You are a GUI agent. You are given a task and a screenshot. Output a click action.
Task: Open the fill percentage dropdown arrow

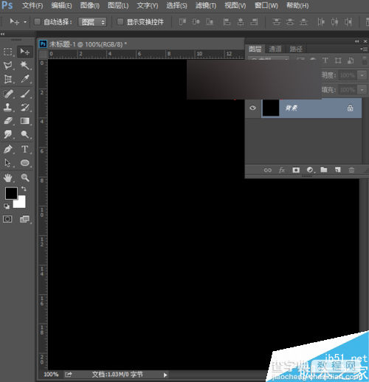[x=362, y=90]
